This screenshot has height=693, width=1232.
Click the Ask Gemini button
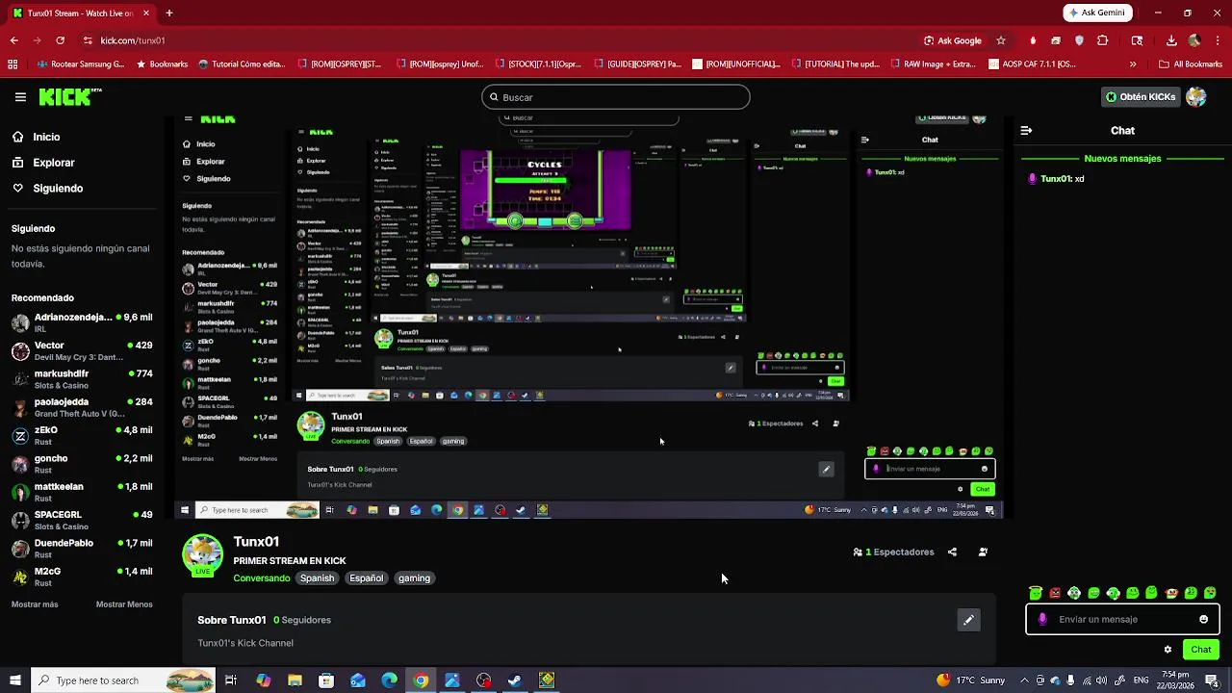pos(1098,13)
